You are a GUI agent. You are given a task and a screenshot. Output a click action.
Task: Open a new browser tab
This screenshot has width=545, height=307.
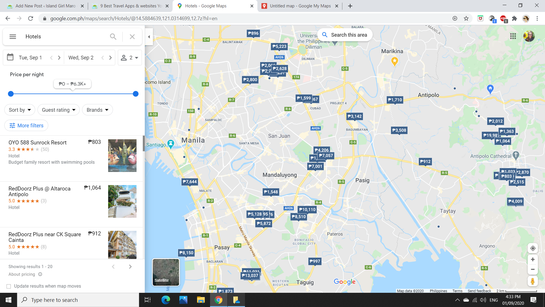click(350, 6)
